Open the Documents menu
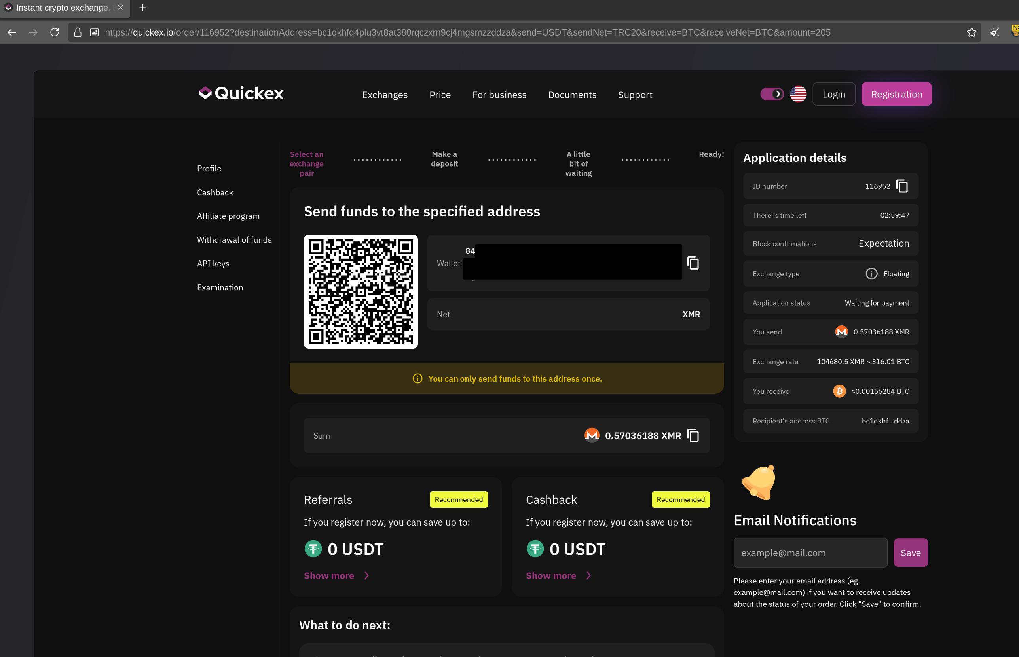The image size is (1019, 657). point(572,95)
